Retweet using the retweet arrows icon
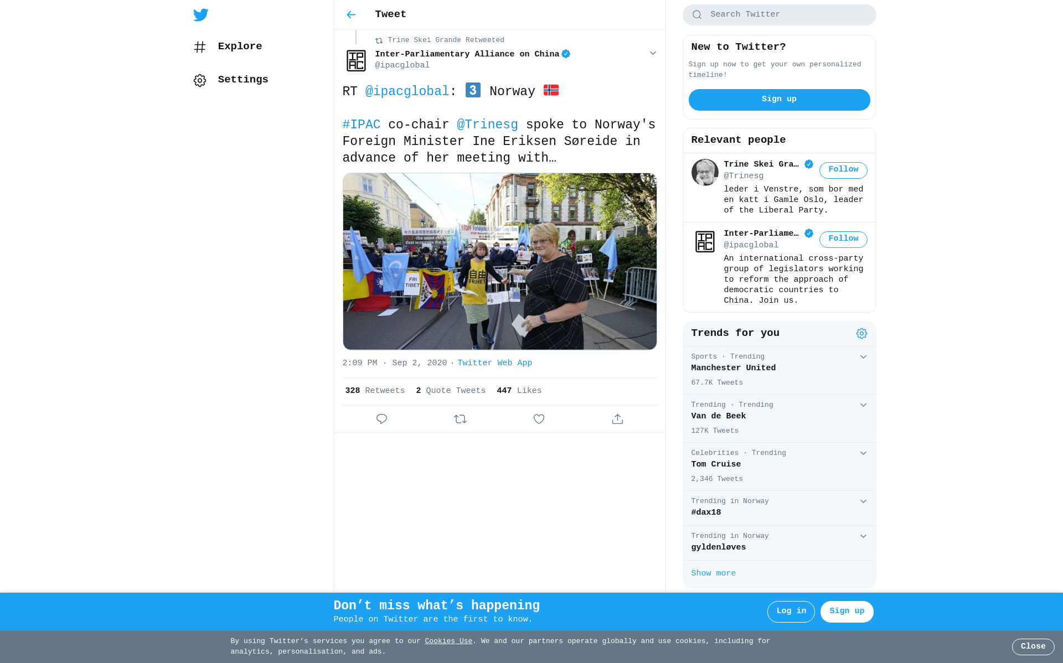The image size is (1063, 663). tap(460, 419)
